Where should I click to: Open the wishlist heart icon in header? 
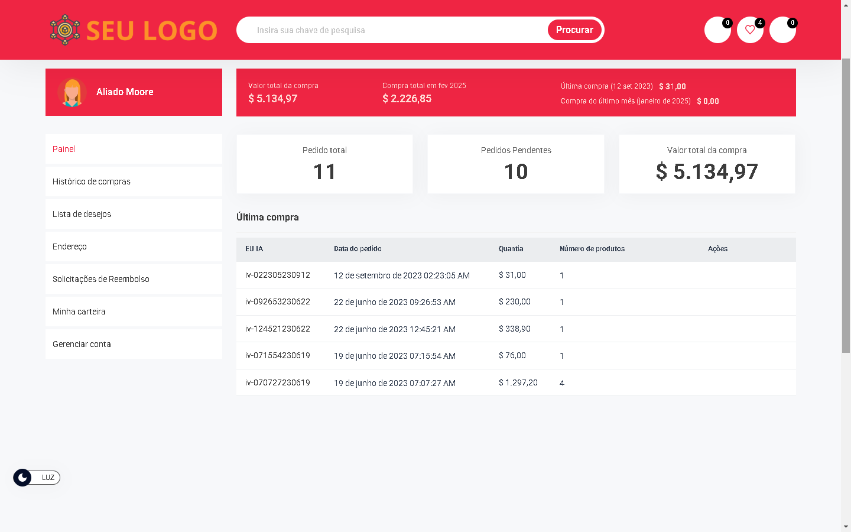click(x=750, y=30)
